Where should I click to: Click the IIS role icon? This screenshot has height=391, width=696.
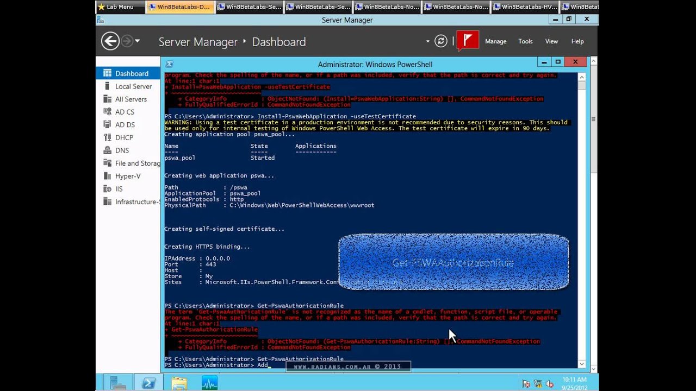point(107,189)
